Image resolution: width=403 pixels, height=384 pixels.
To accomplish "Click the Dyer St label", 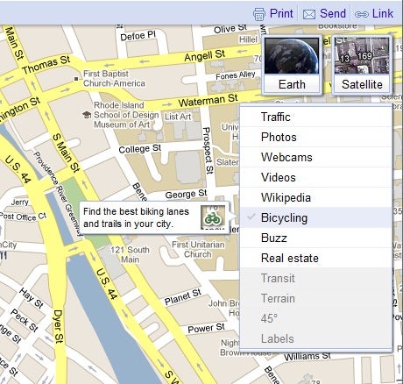I will coord(58,326).
